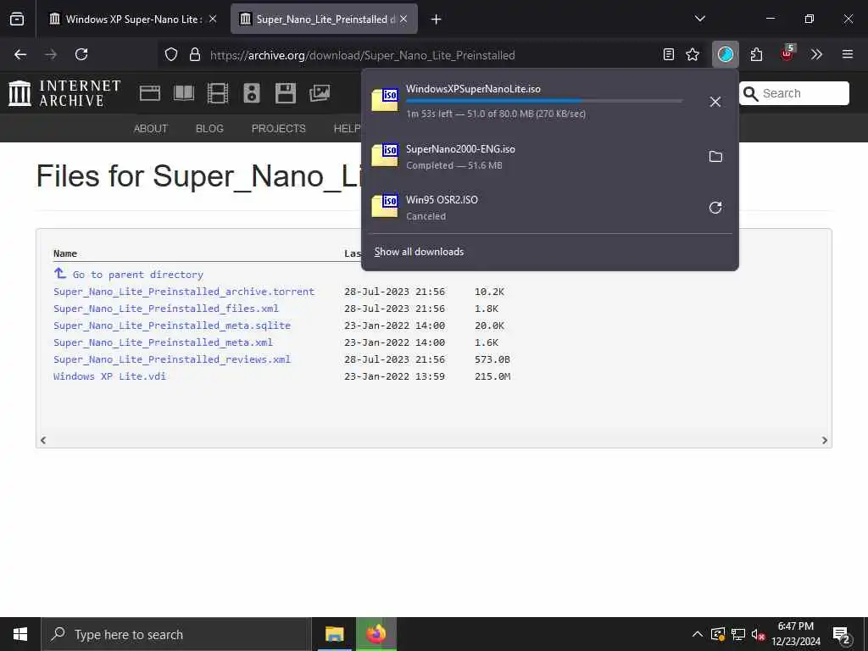This screenshot has width=868, height=651.
Task: Open tracking protection shield icon
Action: 171,54
